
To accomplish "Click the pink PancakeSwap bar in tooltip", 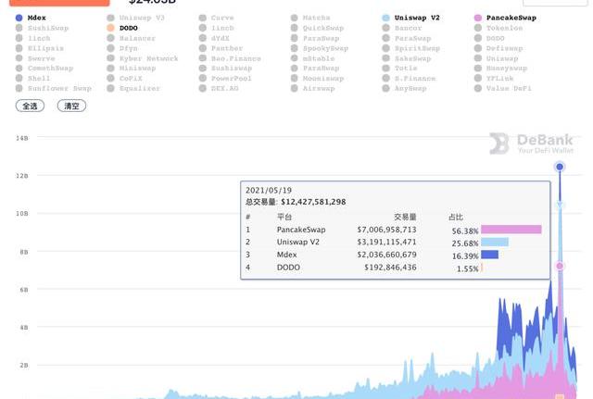I will pos(511,230).
